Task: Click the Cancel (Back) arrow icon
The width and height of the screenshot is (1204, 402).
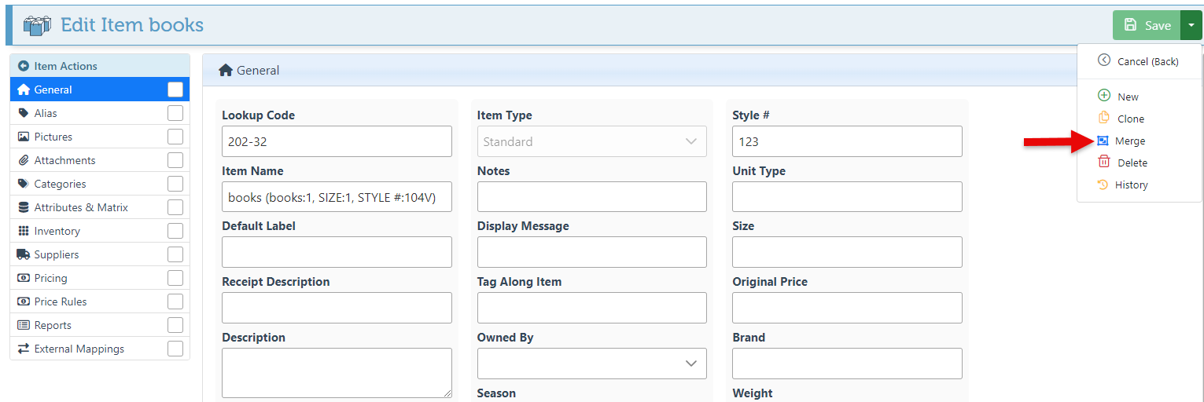Action: click(x=1103, y=60)
